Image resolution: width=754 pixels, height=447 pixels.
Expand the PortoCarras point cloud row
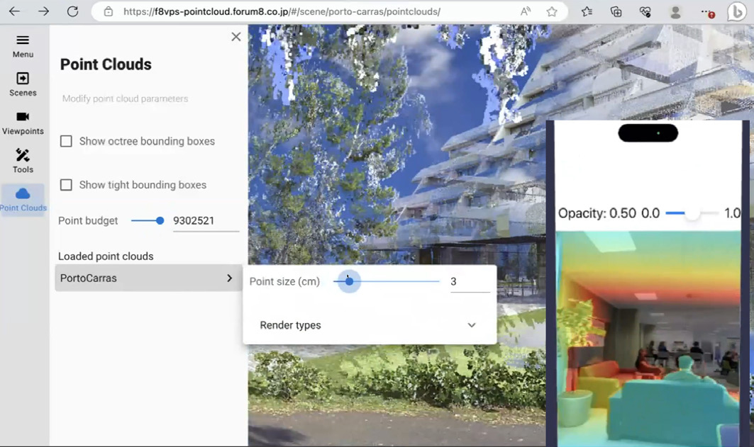click(148, 278)
